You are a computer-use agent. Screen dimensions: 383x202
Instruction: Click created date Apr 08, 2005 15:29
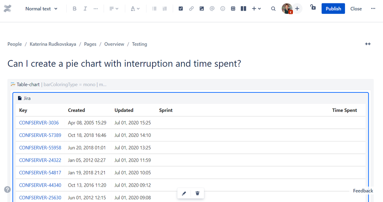pyautogui.click(x=87, y=123)
